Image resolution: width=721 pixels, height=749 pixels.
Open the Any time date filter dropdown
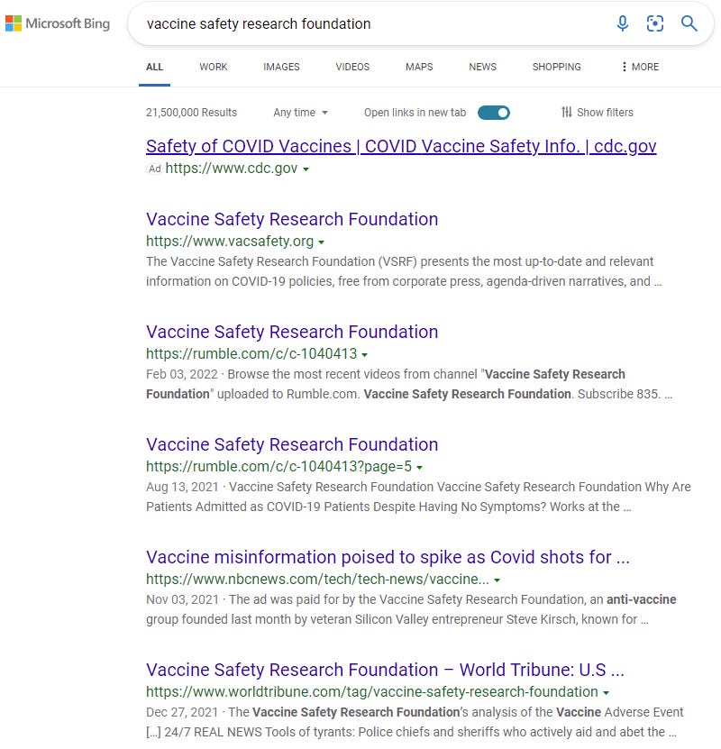(x=300, y=113)
